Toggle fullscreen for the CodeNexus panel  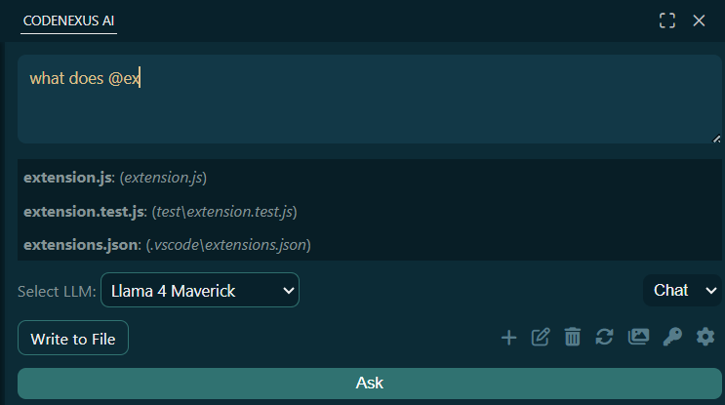667,20
